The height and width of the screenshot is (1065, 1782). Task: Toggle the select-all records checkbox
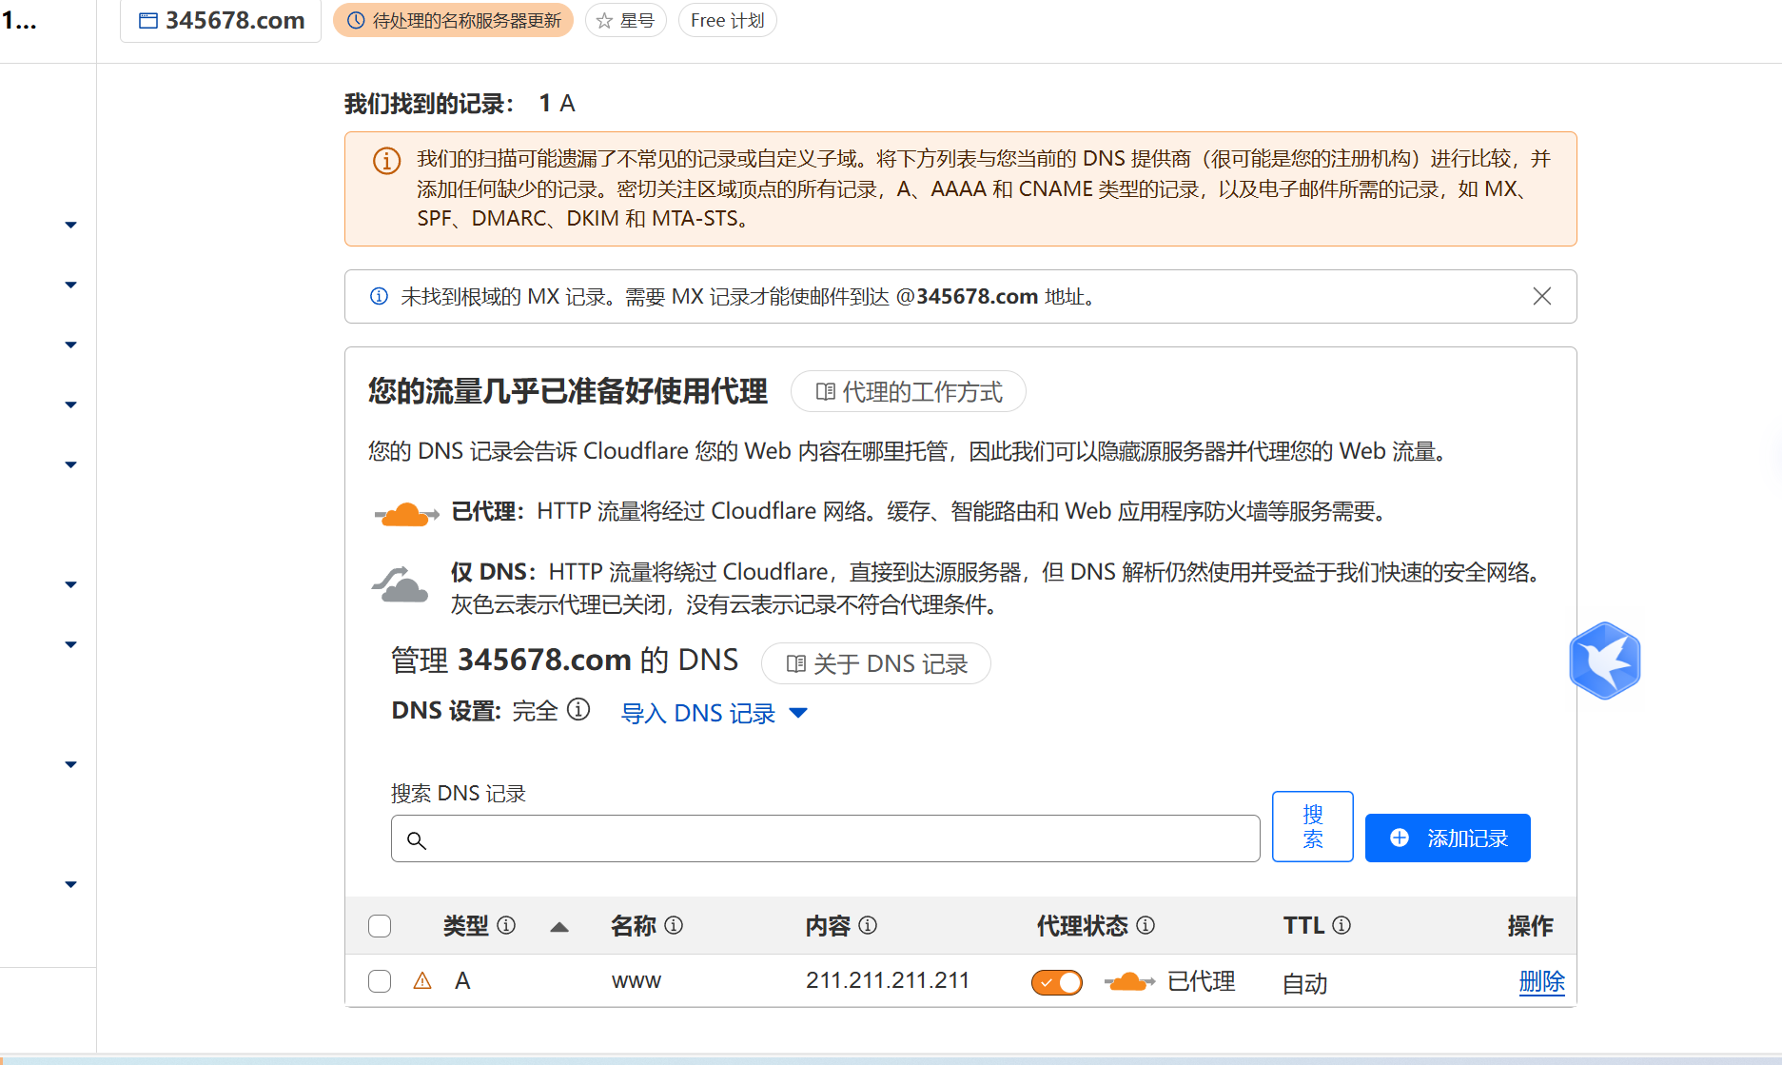pyautogui.click(x=380, y=926)
